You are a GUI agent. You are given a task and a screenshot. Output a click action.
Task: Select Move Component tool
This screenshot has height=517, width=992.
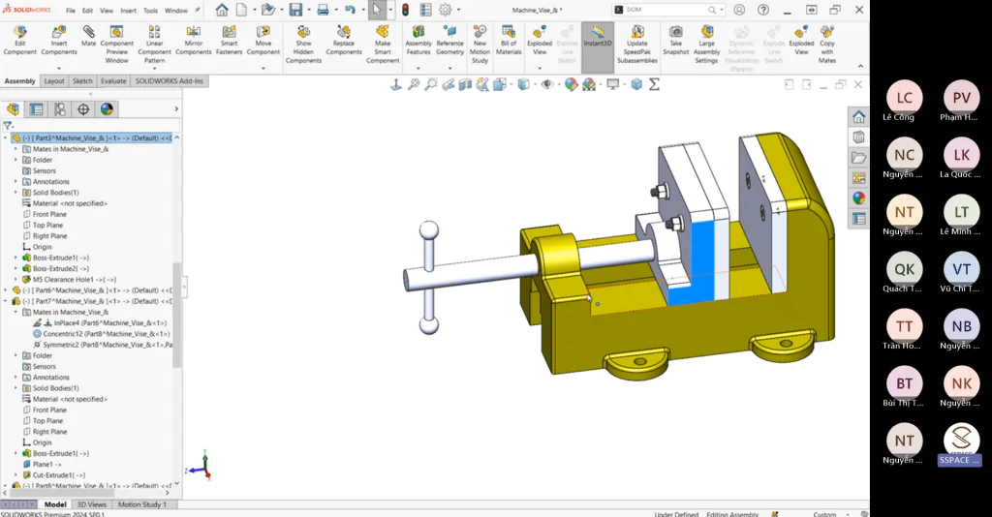coord(263,41)
